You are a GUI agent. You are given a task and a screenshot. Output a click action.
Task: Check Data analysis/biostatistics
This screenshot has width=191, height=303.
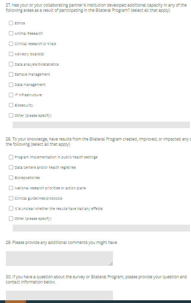(11, 64)
